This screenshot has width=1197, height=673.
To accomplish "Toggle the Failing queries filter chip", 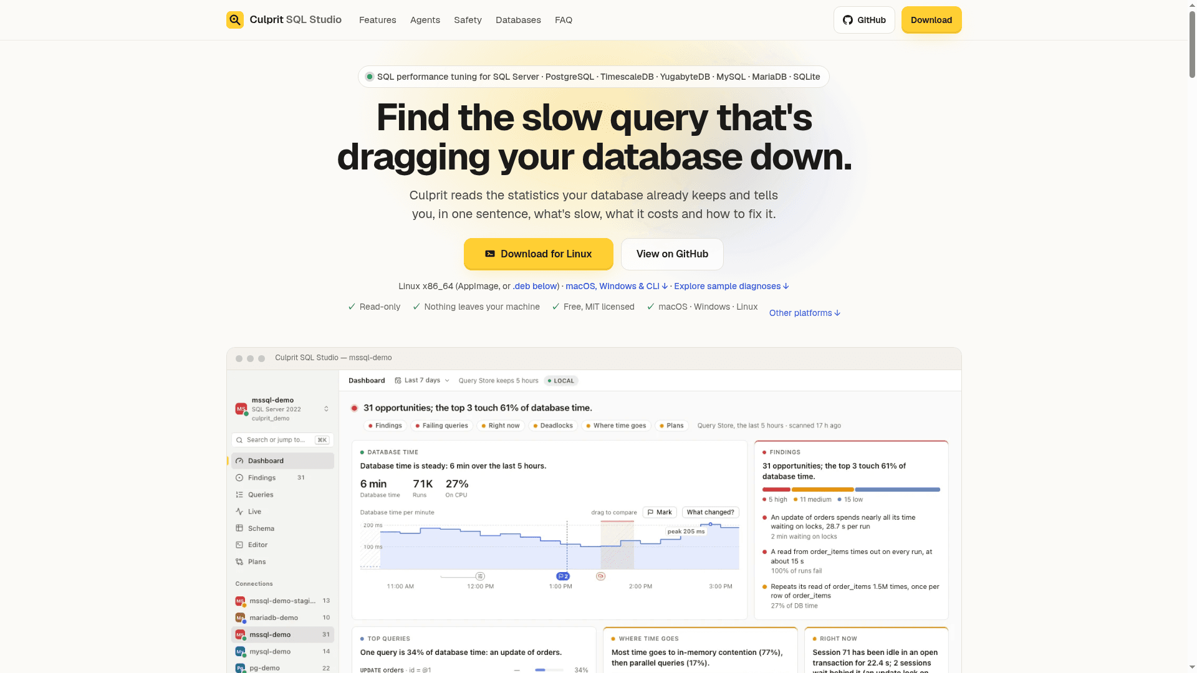I will click(442, 426).
